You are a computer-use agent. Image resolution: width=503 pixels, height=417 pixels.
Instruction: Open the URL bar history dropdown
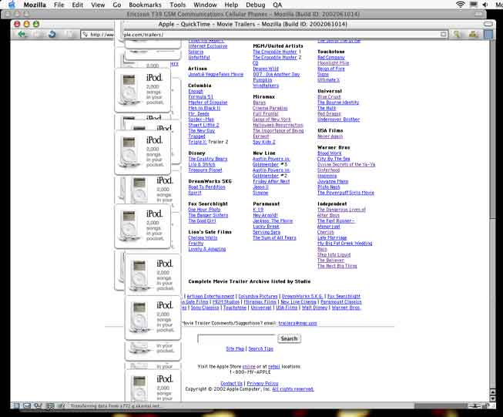click(x=444, y=35)
